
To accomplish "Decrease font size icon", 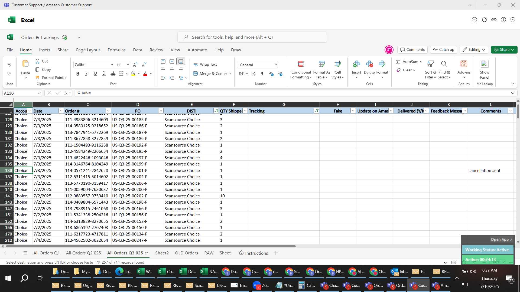I will (144, 65).
